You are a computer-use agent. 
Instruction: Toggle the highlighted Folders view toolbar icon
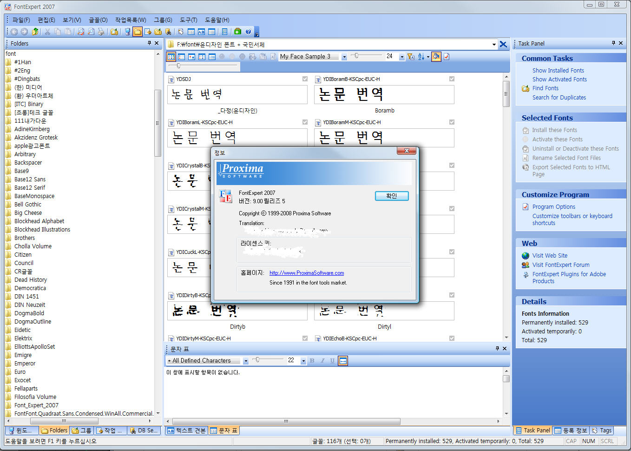pos(137,32)
